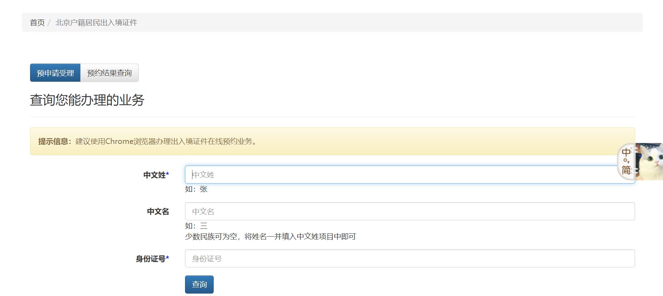Click the 提示信息 Chrome browser notice text

(x=148, y=141)
